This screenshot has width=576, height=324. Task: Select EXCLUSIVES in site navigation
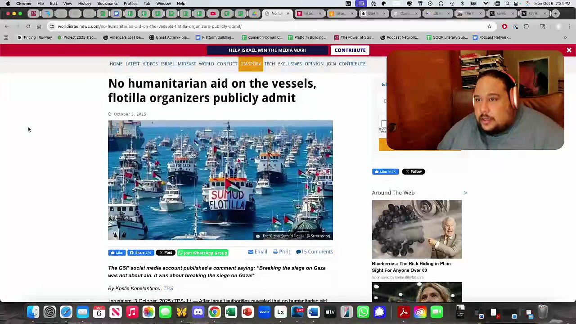point(290,64)
